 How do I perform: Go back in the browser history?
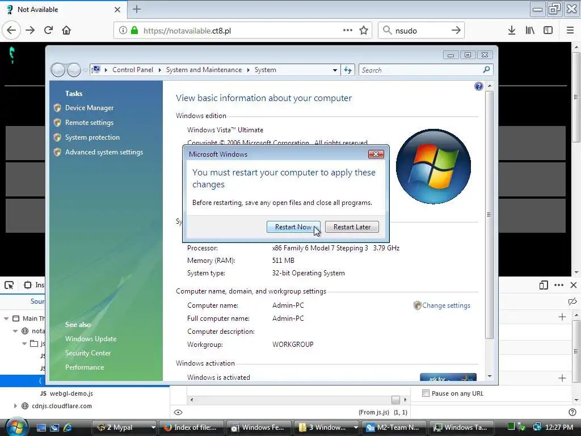11,31
